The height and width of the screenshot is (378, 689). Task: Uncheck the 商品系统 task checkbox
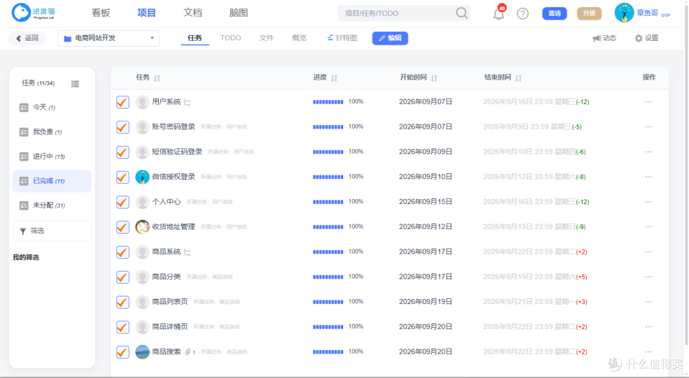pos(122,252)
